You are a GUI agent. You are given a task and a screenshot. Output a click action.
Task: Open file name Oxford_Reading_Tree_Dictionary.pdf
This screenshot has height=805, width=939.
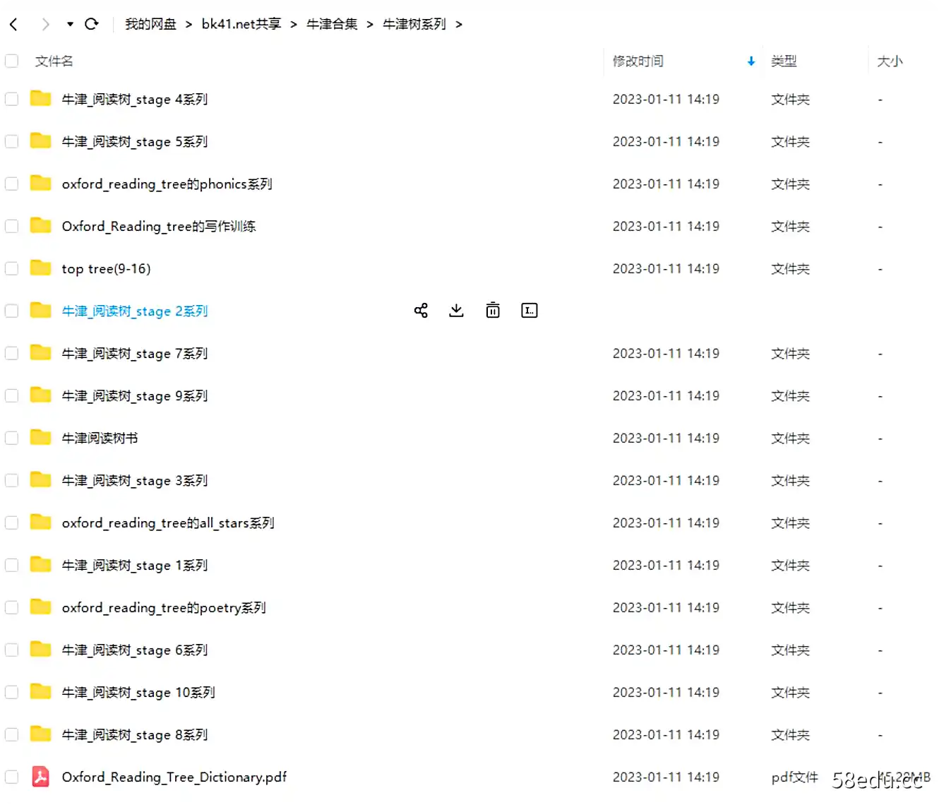[x=174, y=777]
